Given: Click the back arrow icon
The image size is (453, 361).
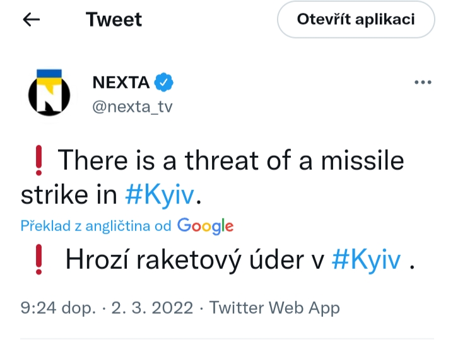Looking at the screenshot, I should pyautogui.click(x=31, y=20).
